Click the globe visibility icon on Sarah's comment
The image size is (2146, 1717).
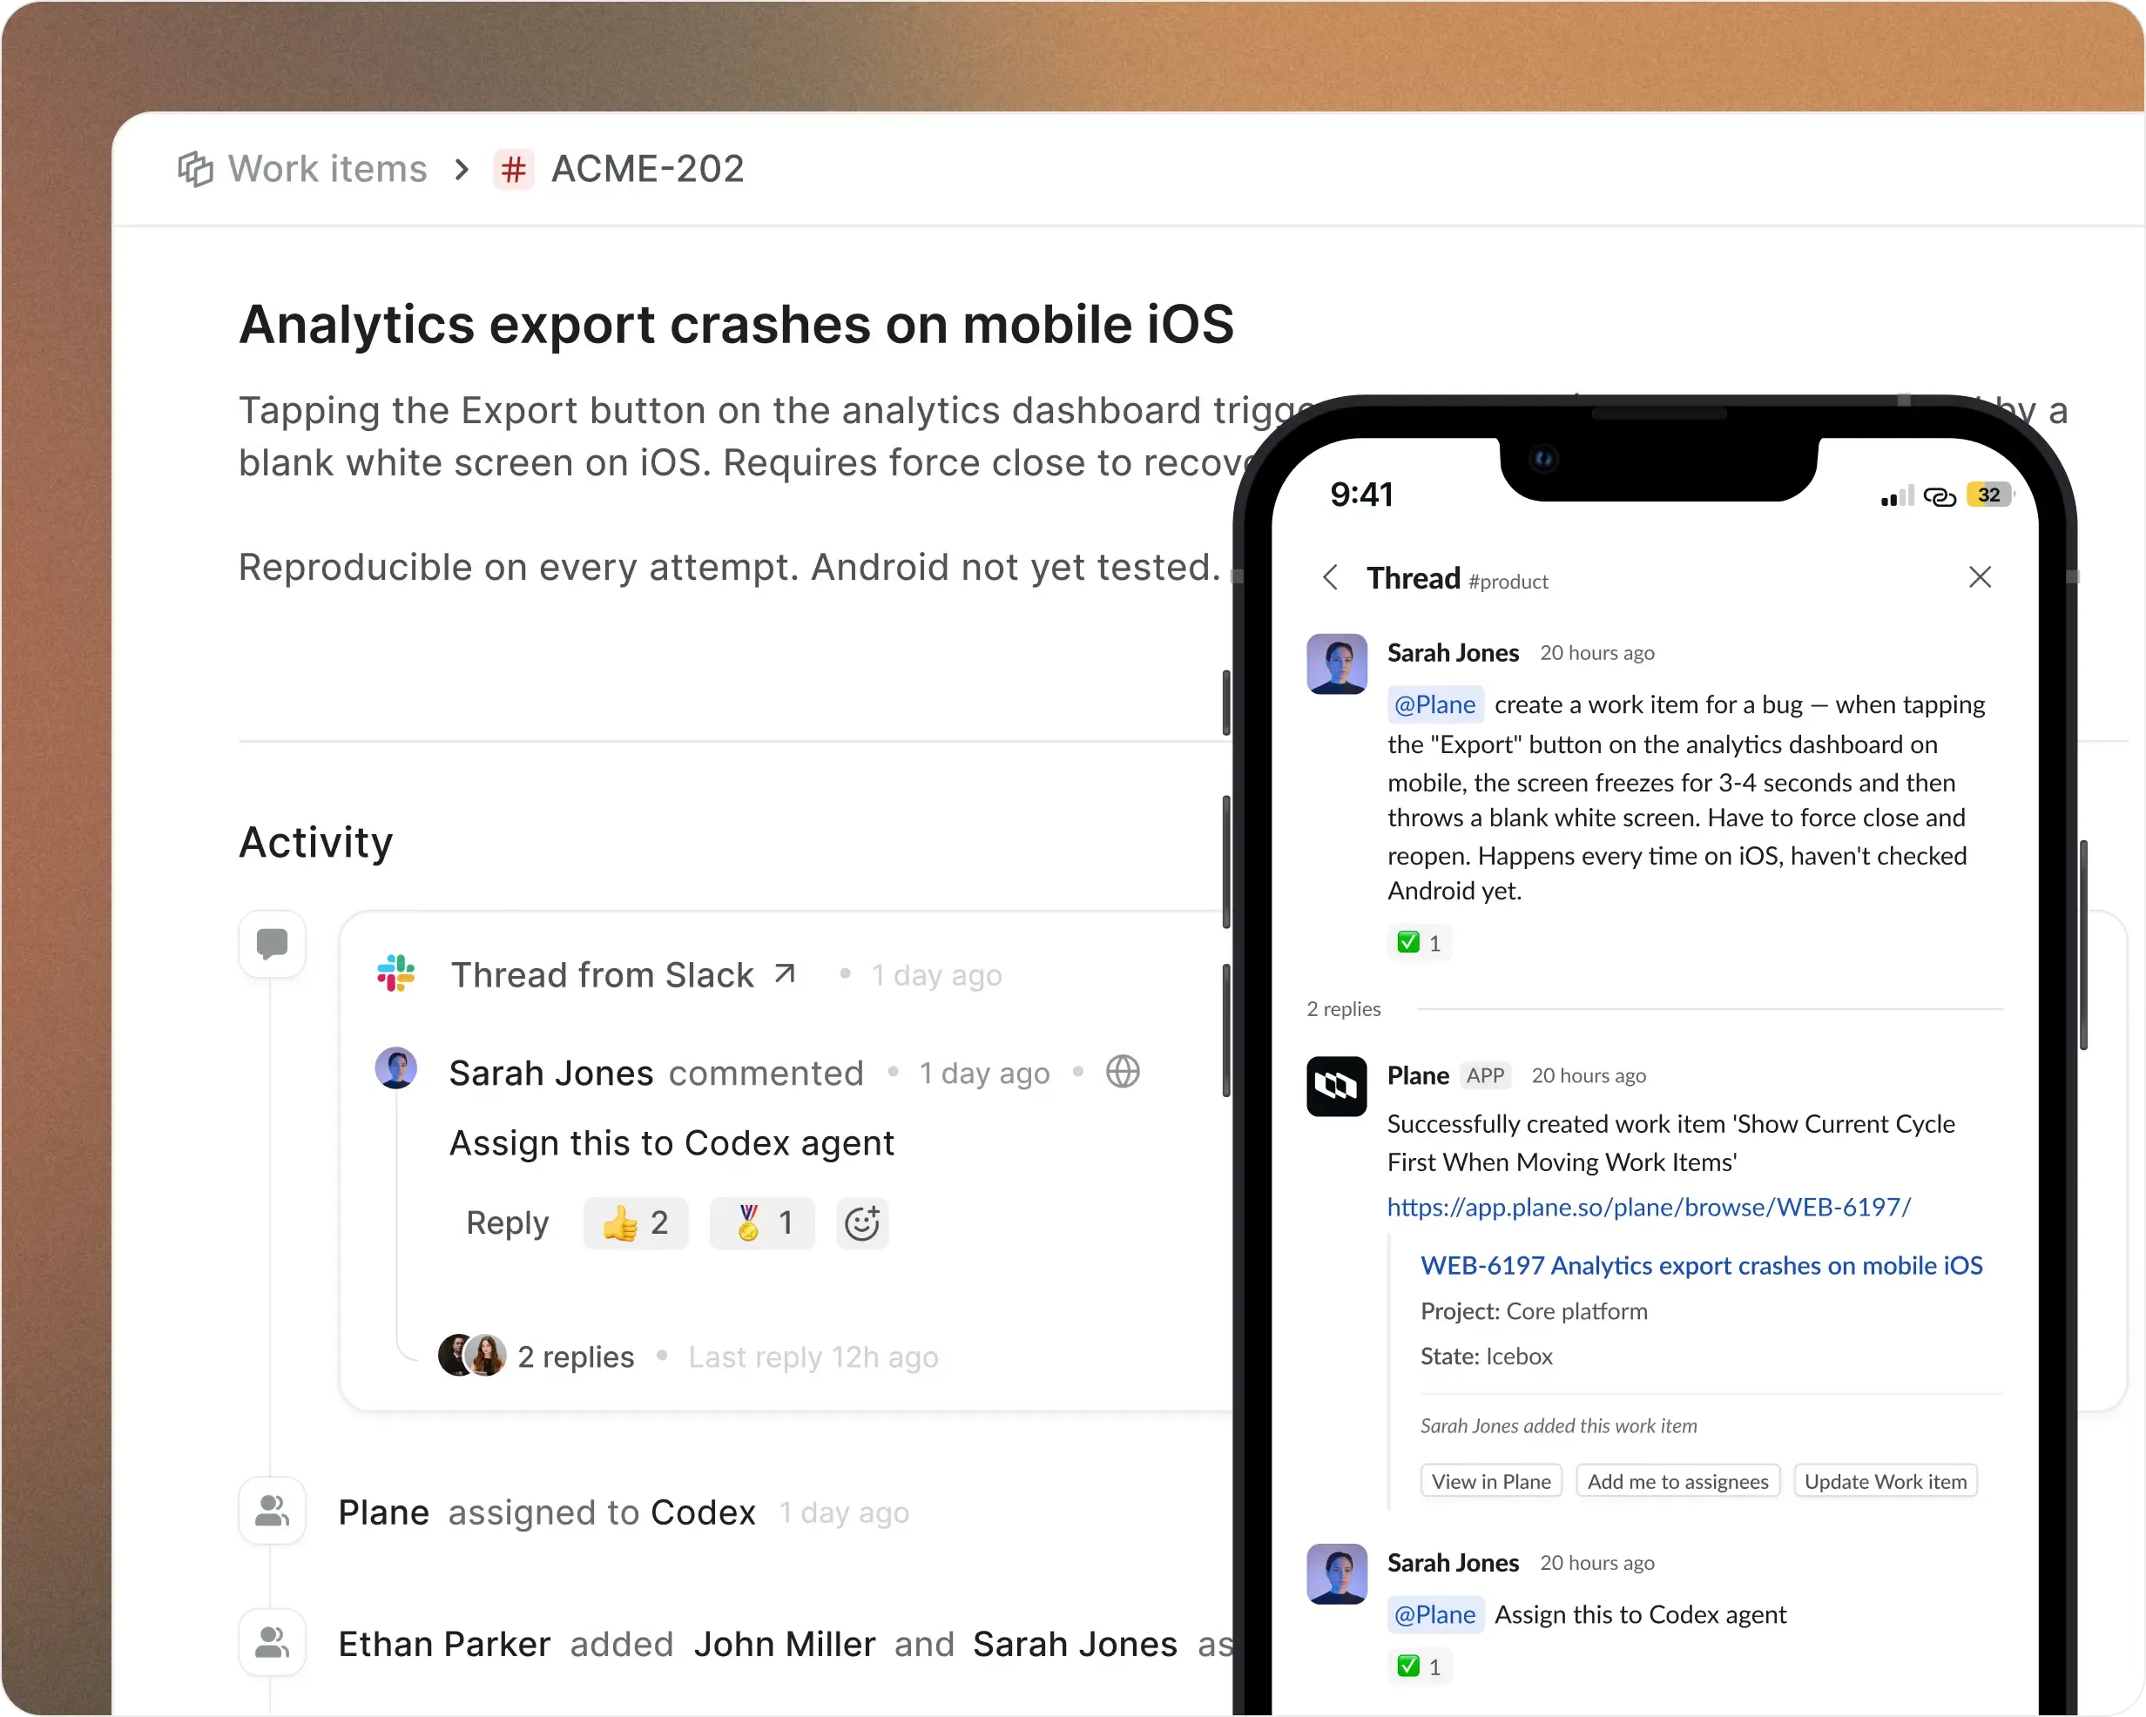pos(1123,1072)
